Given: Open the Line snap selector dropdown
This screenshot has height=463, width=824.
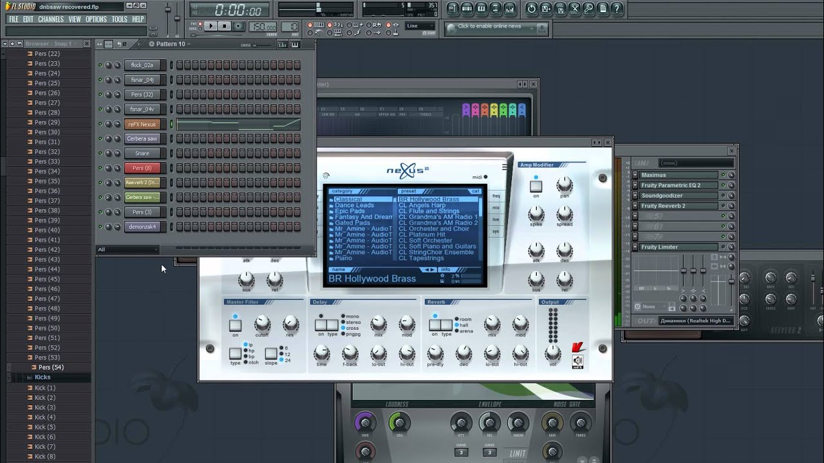Looking at the screenshot, I should 421,26.
